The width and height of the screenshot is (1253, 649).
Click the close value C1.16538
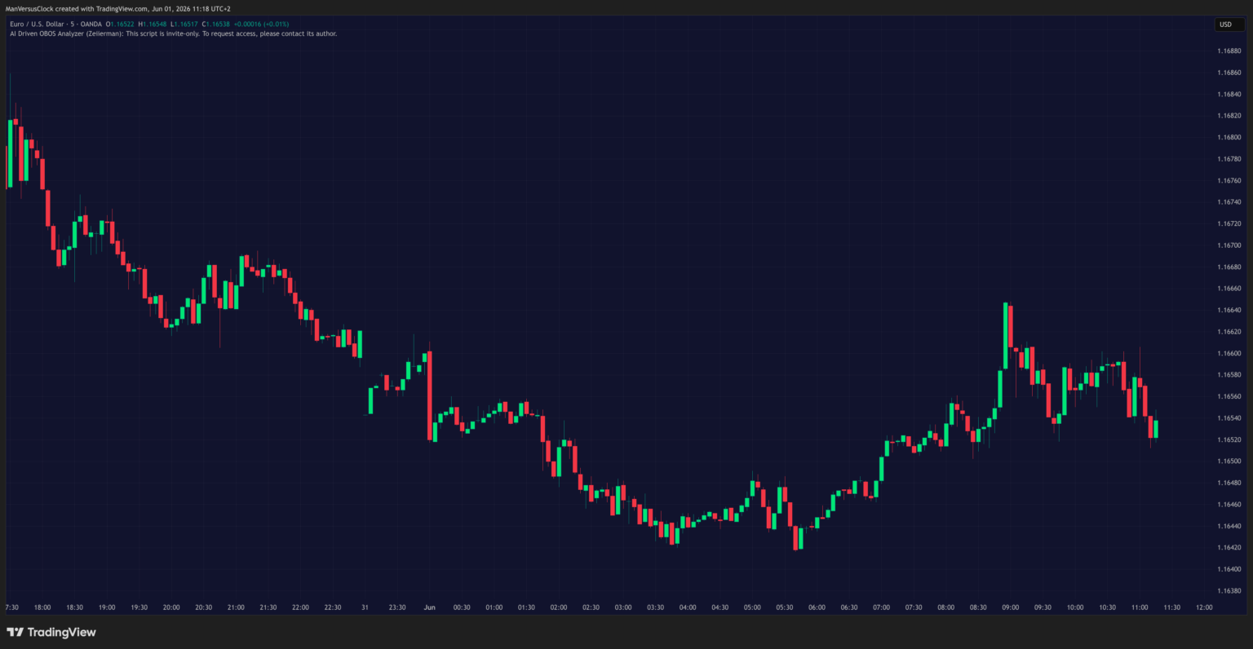(x=216, y=24)
